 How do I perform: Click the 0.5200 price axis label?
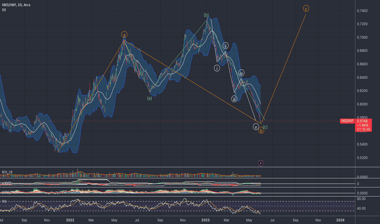point(362,158)
